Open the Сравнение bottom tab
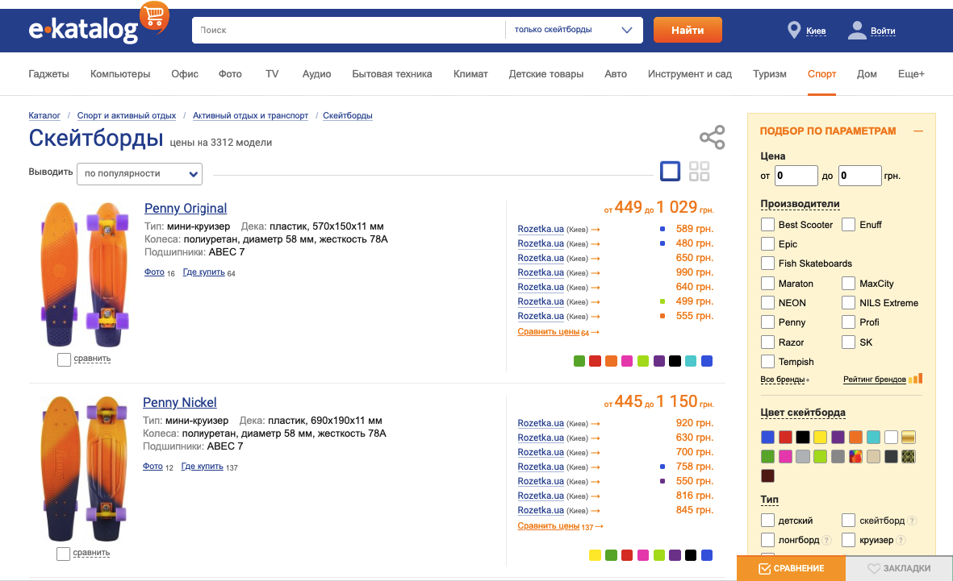 point(791,568)
